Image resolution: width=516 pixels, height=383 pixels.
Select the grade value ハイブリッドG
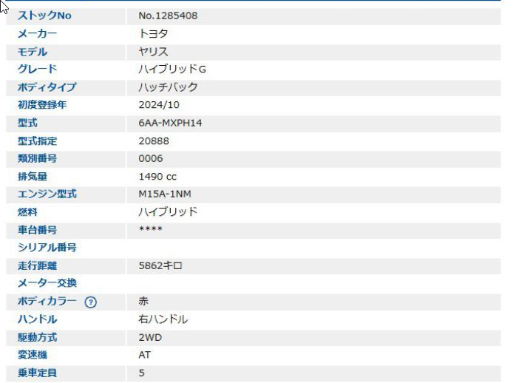pyautogui.click(x=172, y=70)
